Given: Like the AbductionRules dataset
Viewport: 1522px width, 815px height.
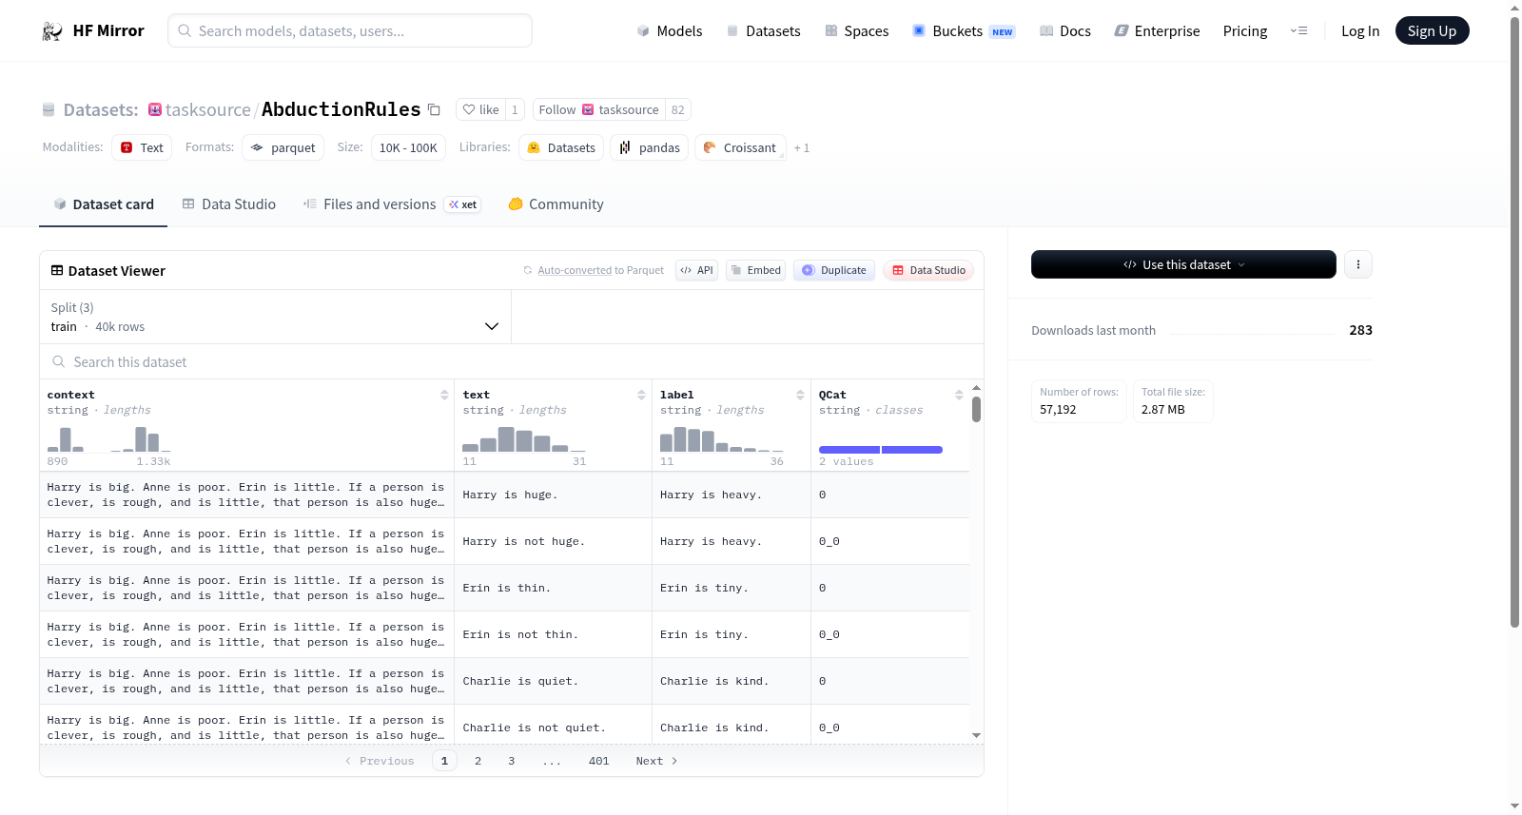Looking at the screenshot, I should (x=480, y=109).
